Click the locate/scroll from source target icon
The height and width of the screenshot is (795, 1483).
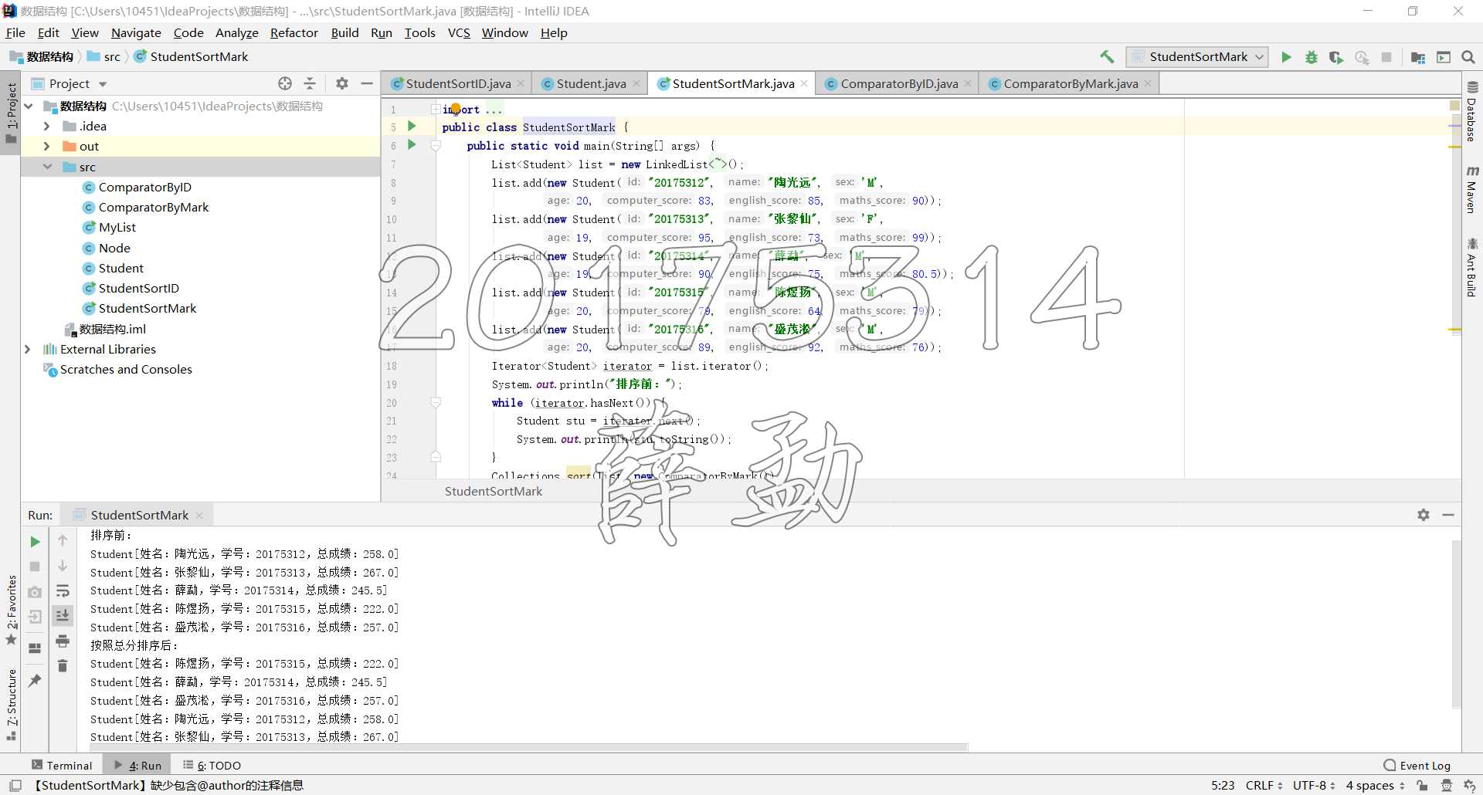pyautogui.click(x=285, y=83)
